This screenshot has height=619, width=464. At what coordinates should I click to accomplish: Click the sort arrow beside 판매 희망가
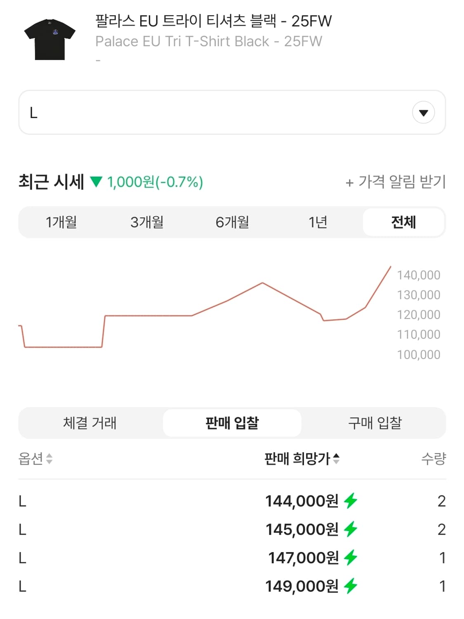click(337, 458)
